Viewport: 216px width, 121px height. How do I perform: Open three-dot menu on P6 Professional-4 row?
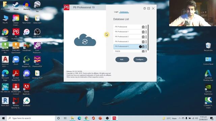146,47
